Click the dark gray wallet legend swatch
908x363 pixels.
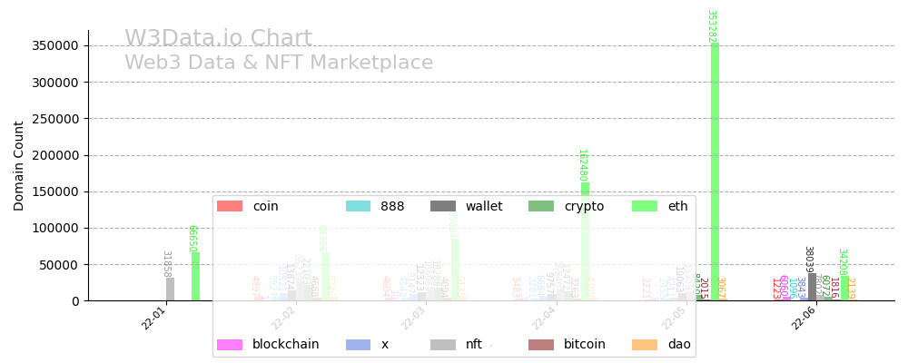443,207
